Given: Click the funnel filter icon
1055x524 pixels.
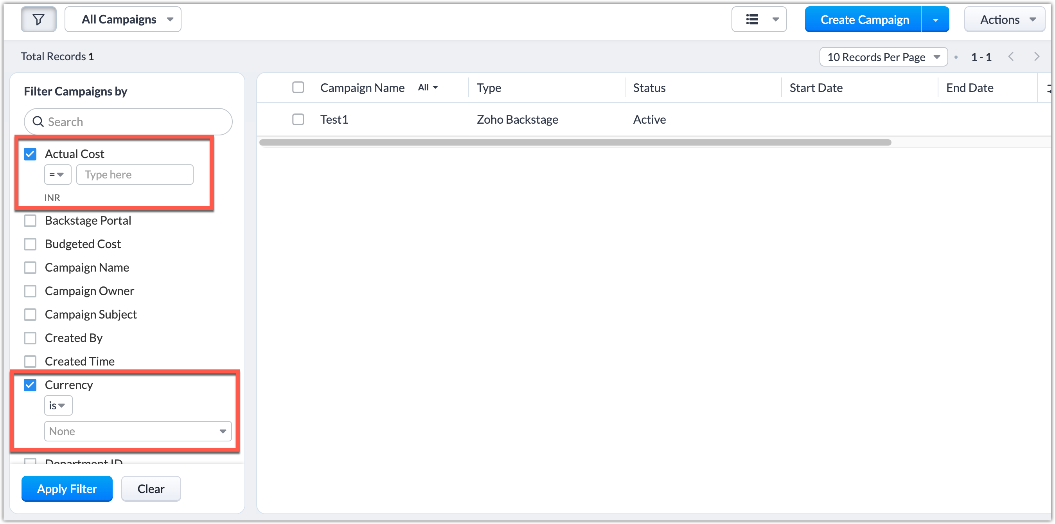Looking at the screenshot, I should click(x=38, y=19).
